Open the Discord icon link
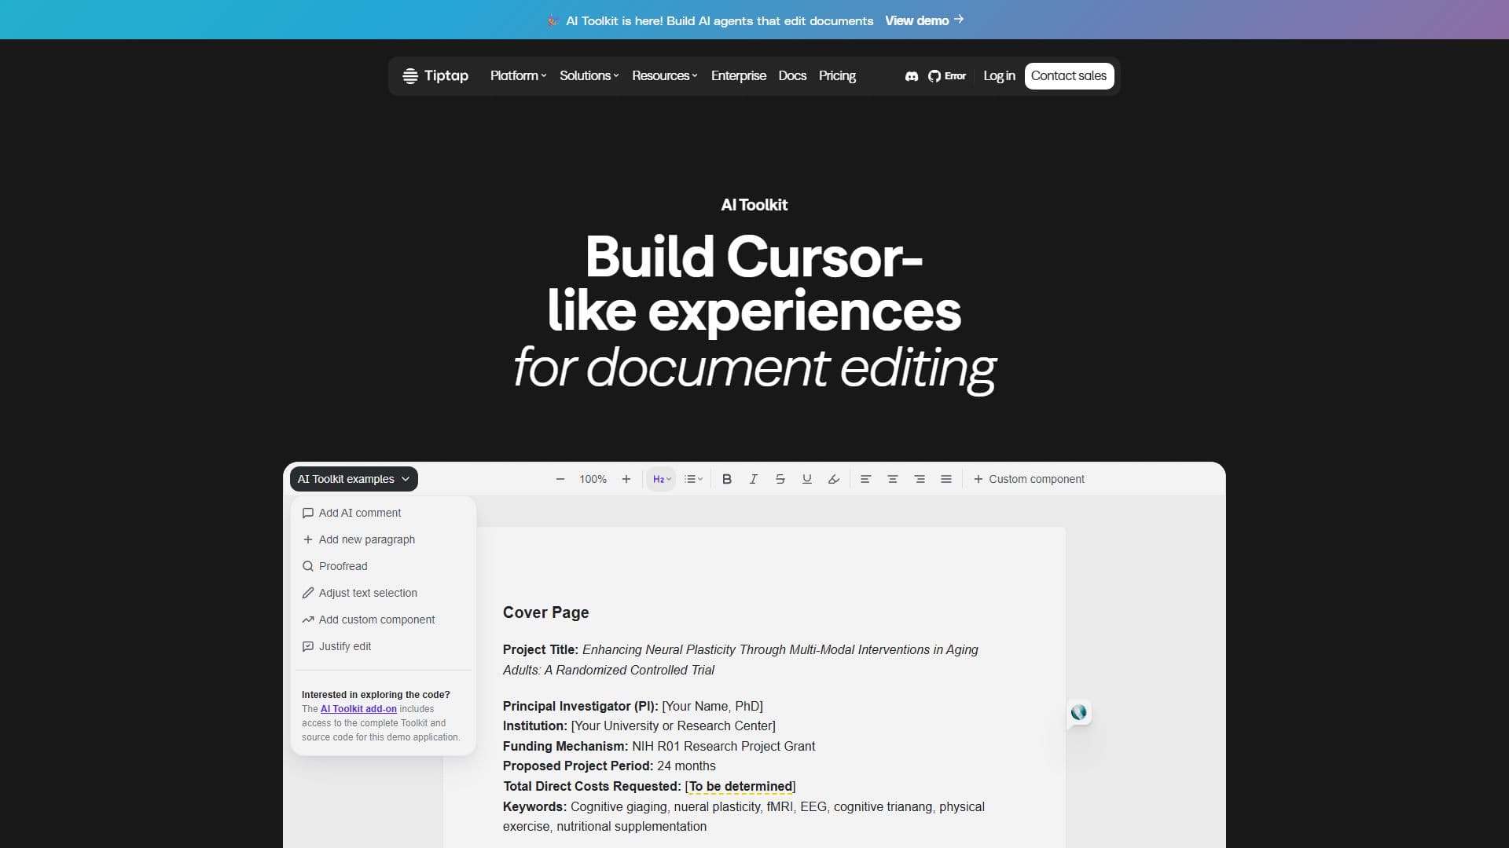Image resolution: width=1509 pixels, height=848 pixels. click(911, 76)
